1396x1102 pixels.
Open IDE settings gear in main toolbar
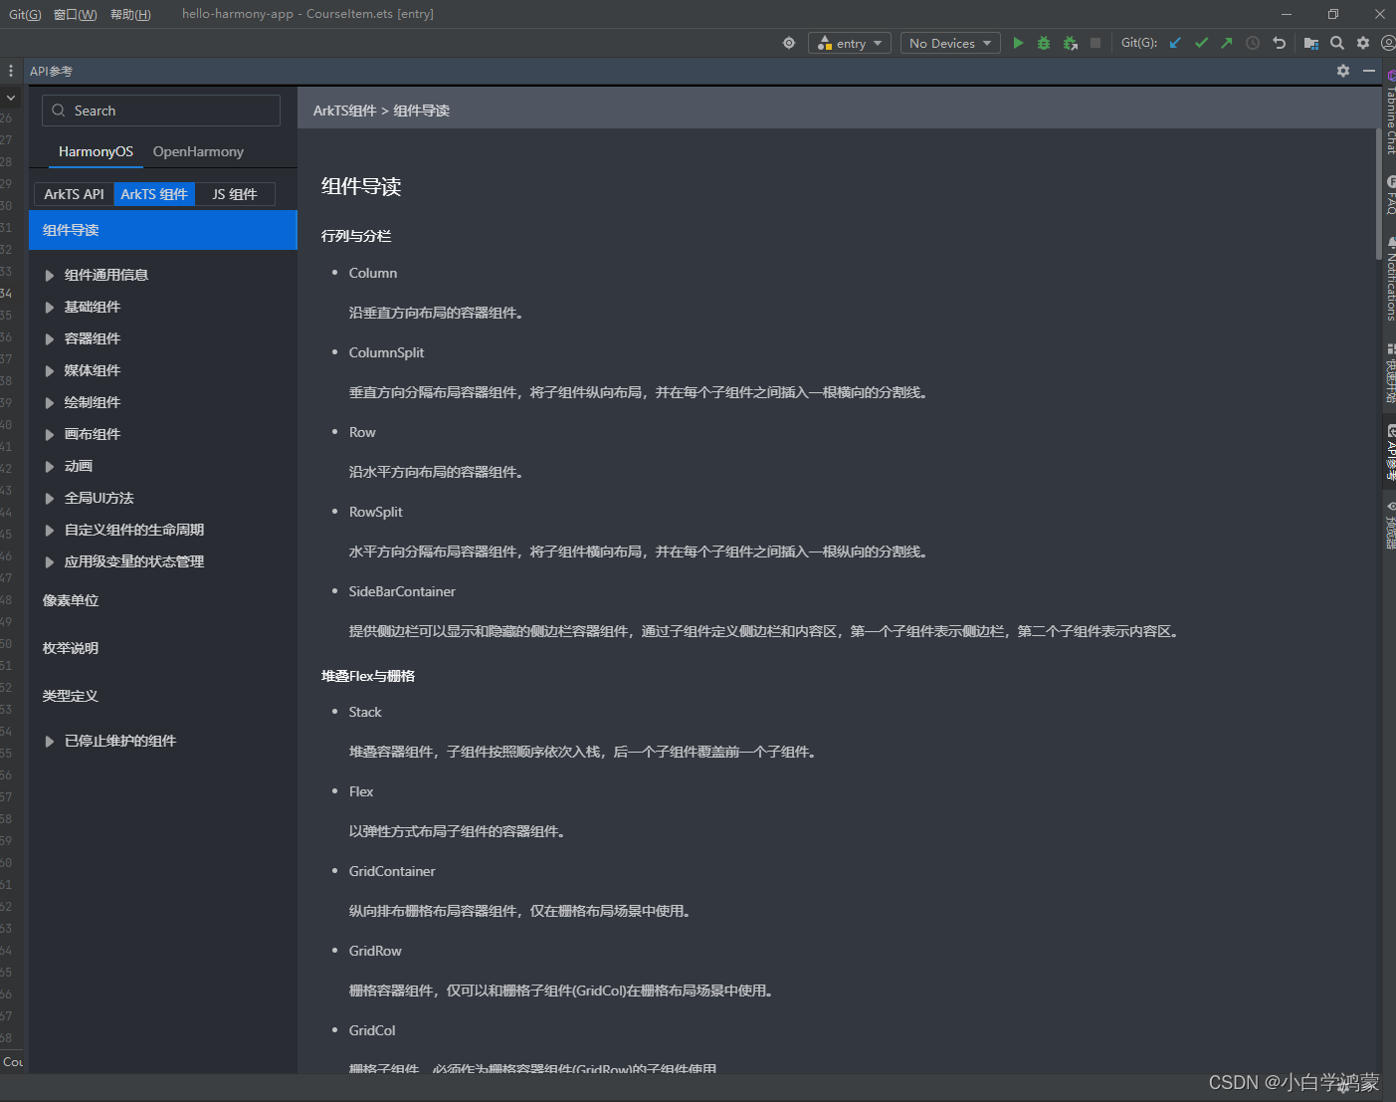[1363, 43]
